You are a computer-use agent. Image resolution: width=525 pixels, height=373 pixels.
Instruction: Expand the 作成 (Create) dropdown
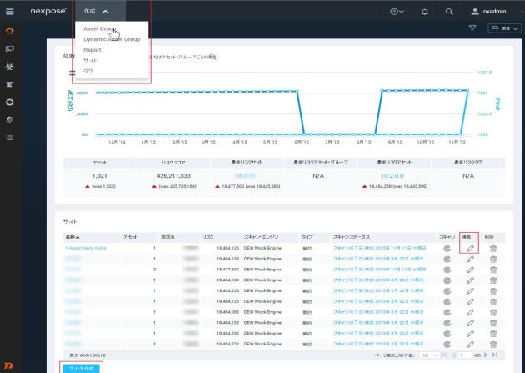coord(92,12)
